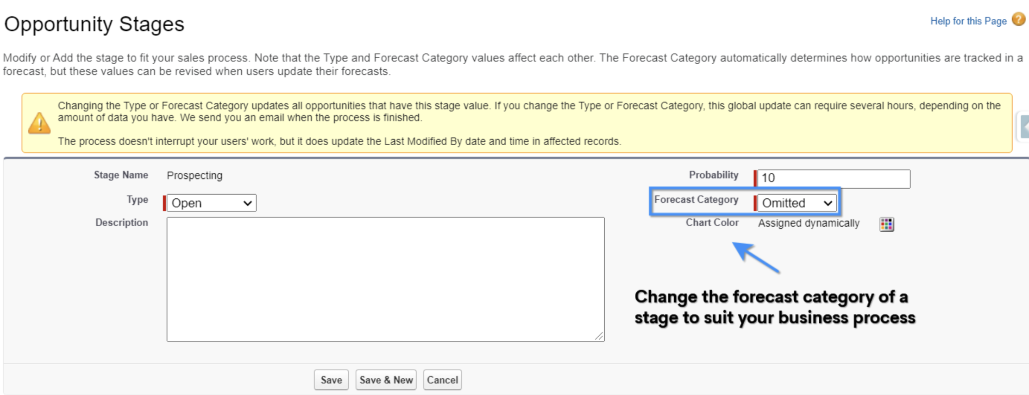Save the opportunity stage
The image size is (1029, 395).
click(331, 380)
